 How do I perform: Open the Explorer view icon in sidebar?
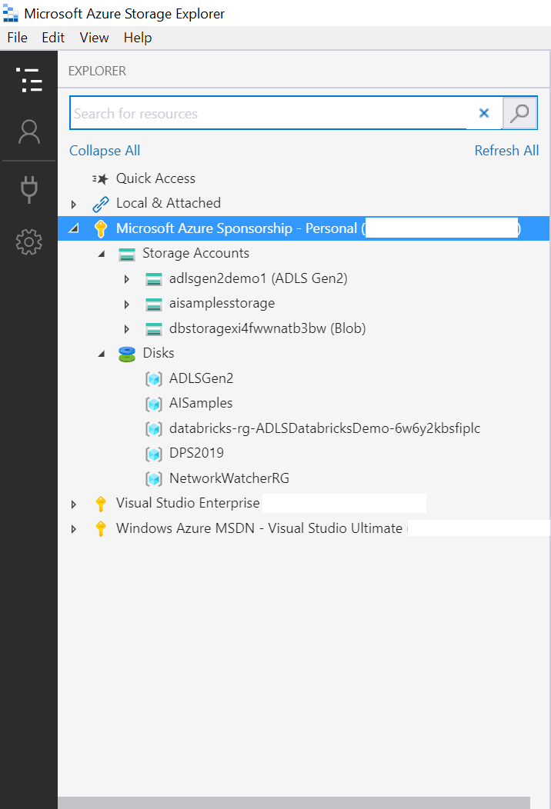click(x=29, y=81)
